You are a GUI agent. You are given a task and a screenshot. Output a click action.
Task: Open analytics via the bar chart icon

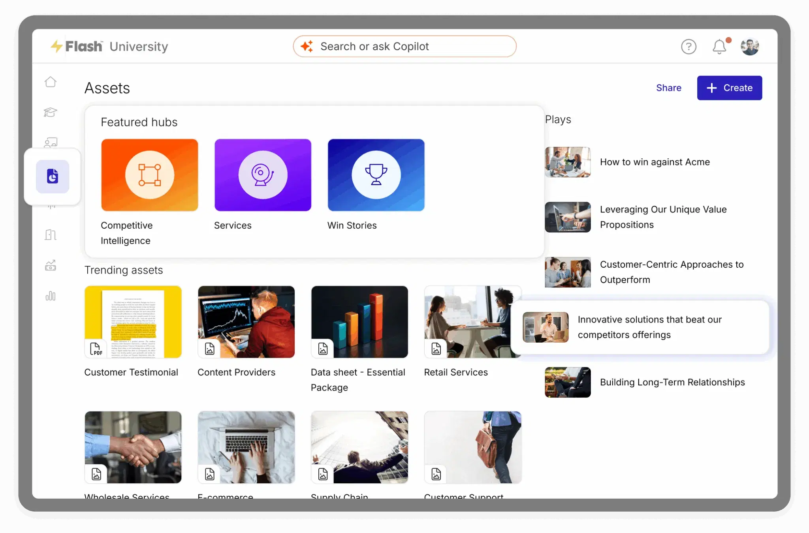click(51, 296)
